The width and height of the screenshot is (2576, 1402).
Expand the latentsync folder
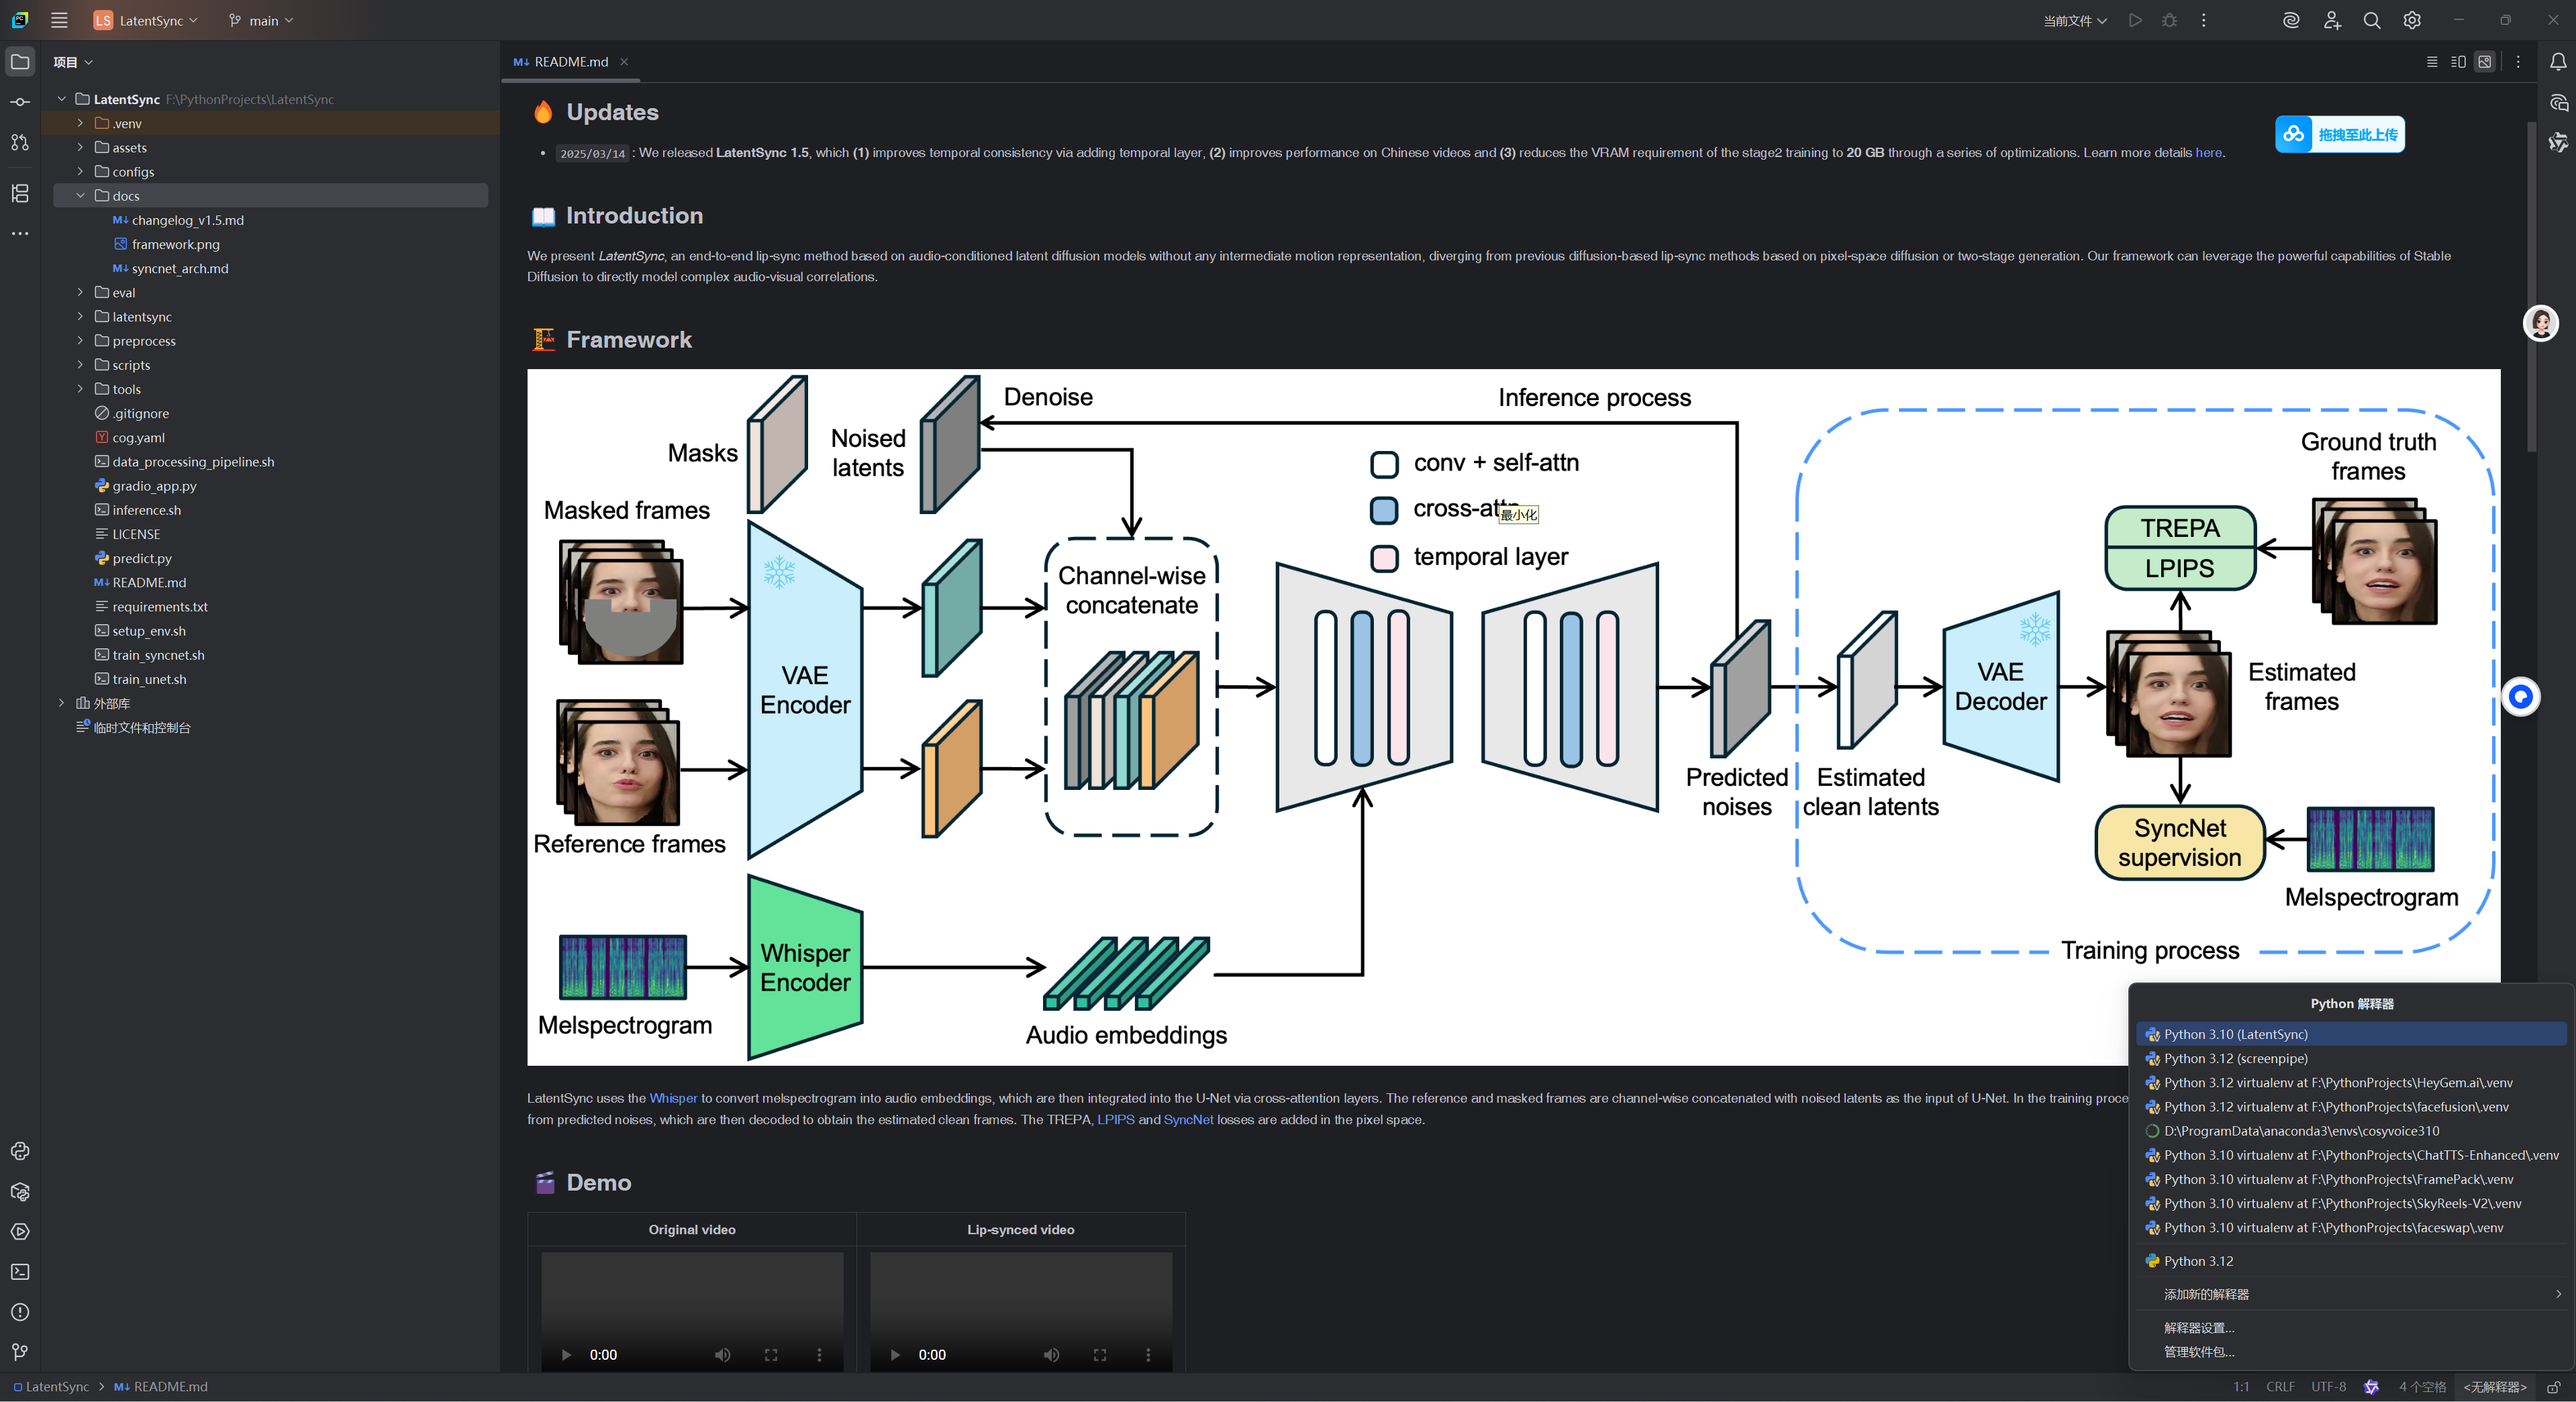coord(81,317)
